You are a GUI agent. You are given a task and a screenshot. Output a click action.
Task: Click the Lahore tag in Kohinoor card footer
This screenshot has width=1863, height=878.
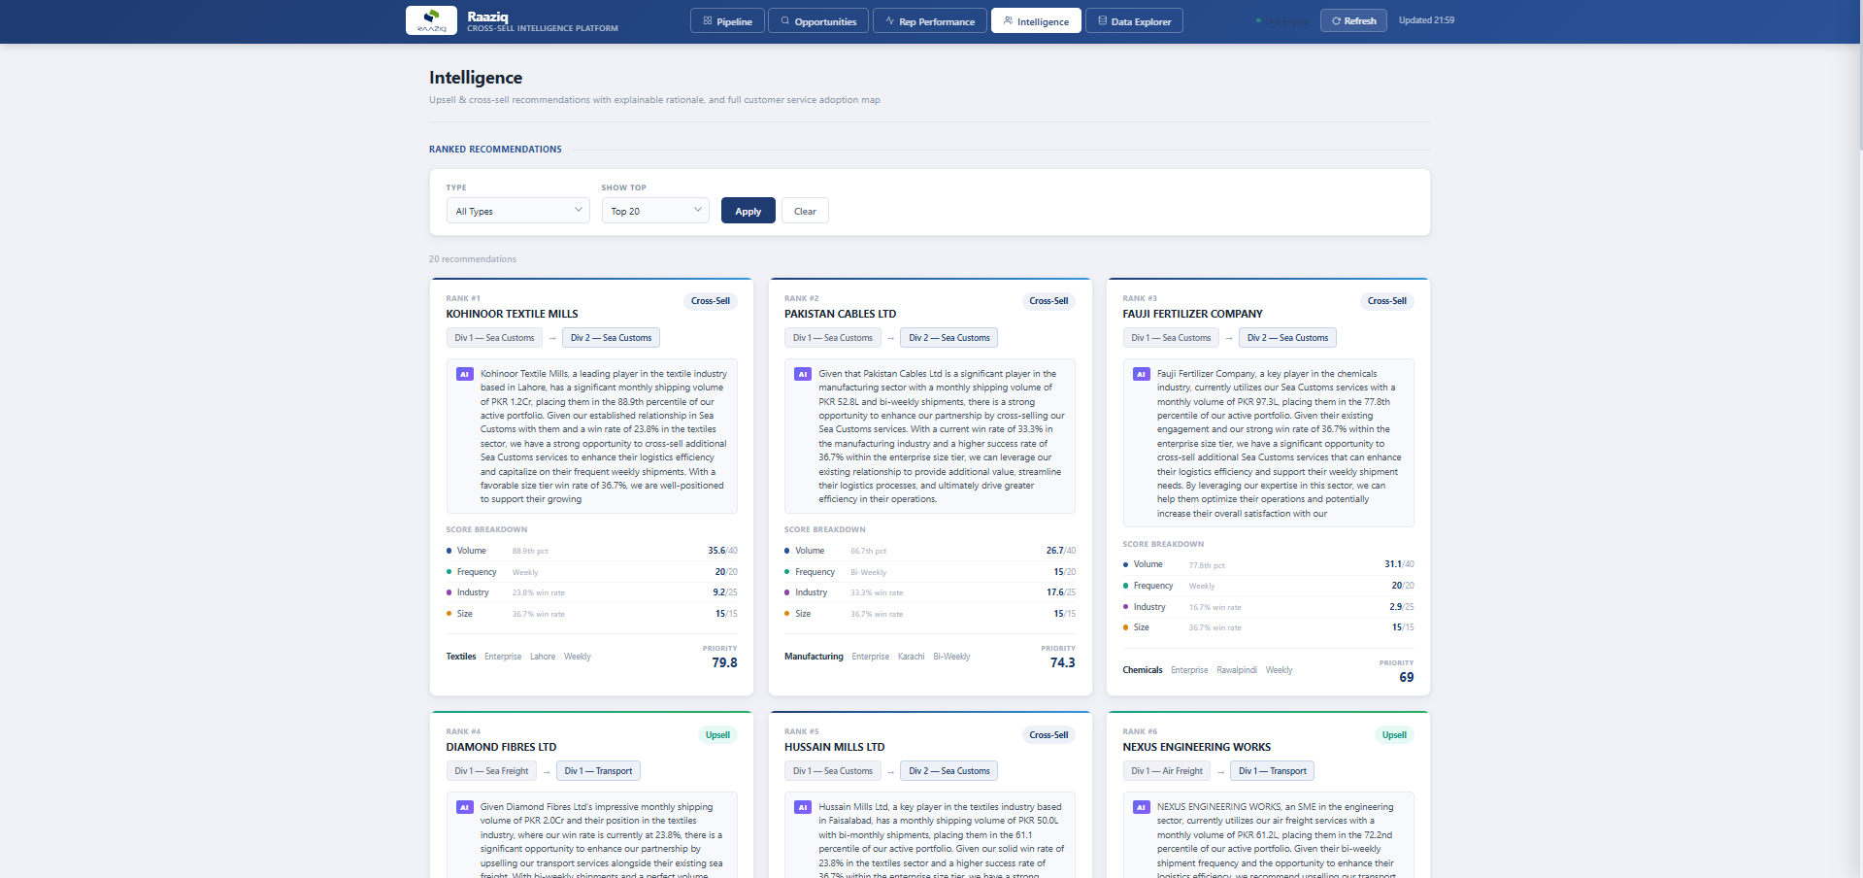(x=543, y=657)
